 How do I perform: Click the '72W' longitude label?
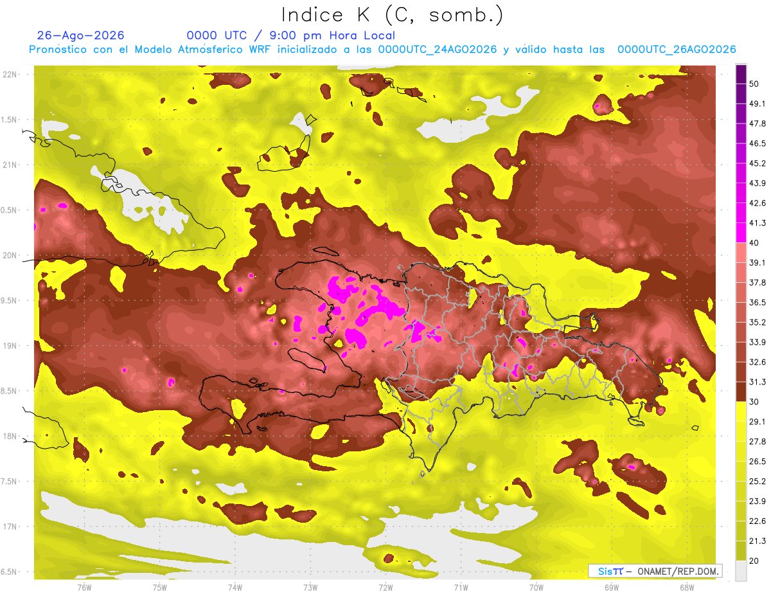click(x=385, y=588)
